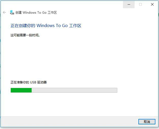Click the blue heading 正在创建你的 Windows To Go 工作区
The width and height of the screenshot is (159, 129).
(x=46, y=25)
